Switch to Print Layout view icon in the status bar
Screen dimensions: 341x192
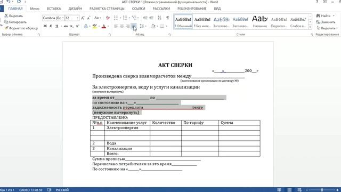289,190
